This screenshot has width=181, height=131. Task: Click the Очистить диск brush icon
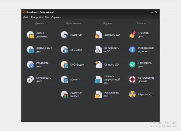pyautogui.click(x=132, y=34)
